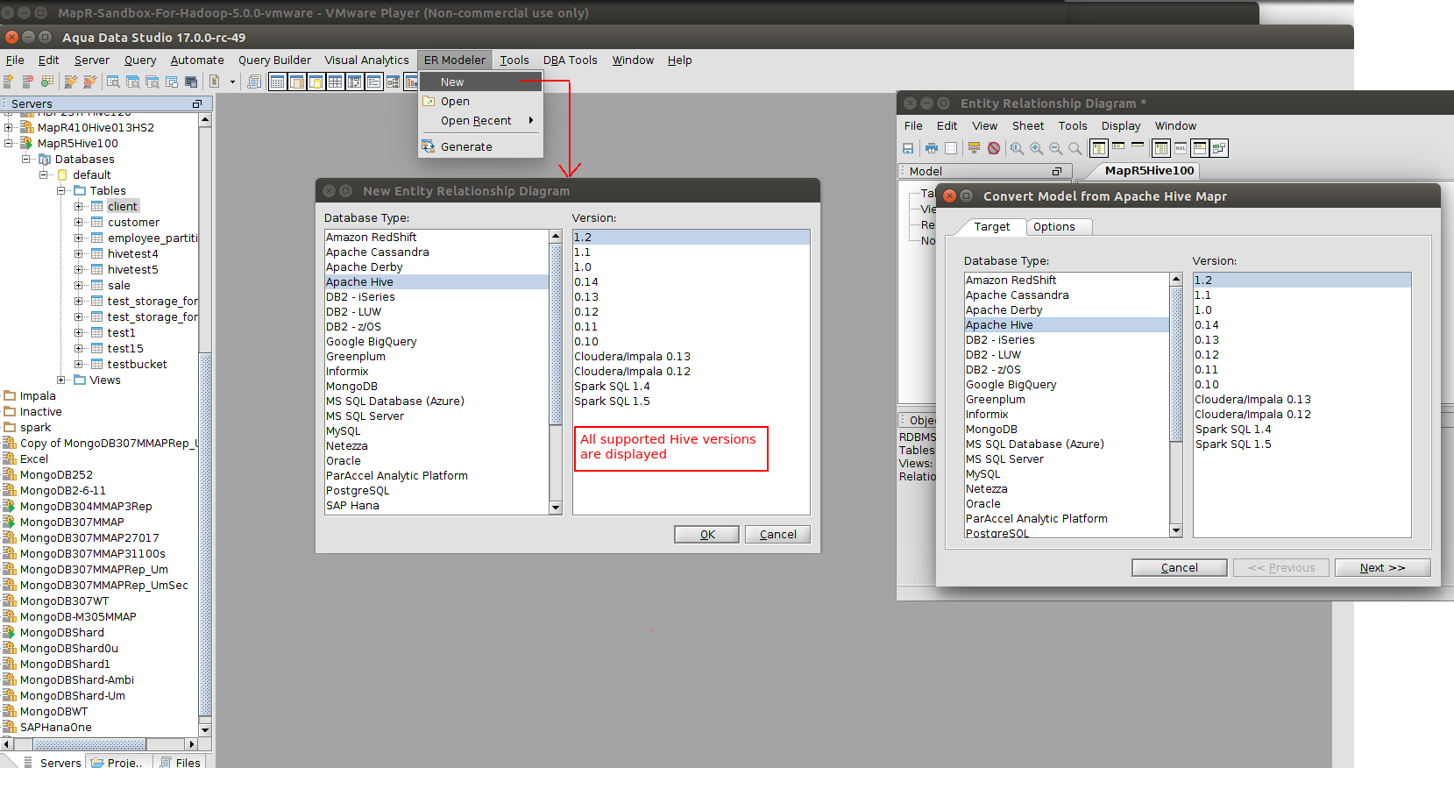The height and width of the screenshot is (789, 1454).
Task: Select the MapR5Hive100 tab in ER Diagram window
Action: [1149, 170]
